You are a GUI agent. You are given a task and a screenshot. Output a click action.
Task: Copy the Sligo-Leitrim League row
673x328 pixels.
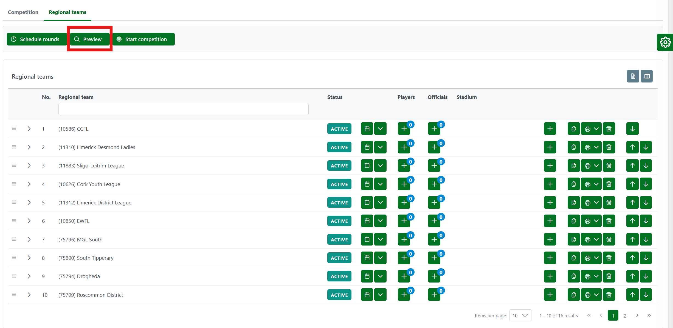pos(574,166)
